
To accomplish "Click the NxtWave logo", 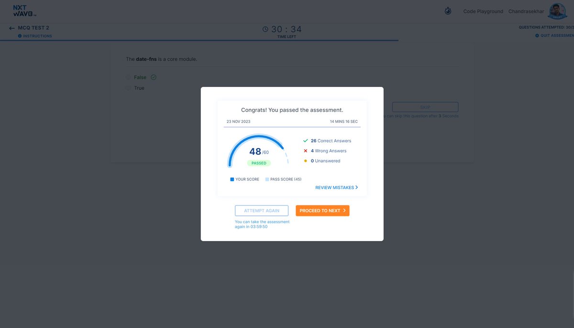I will 24,11.
